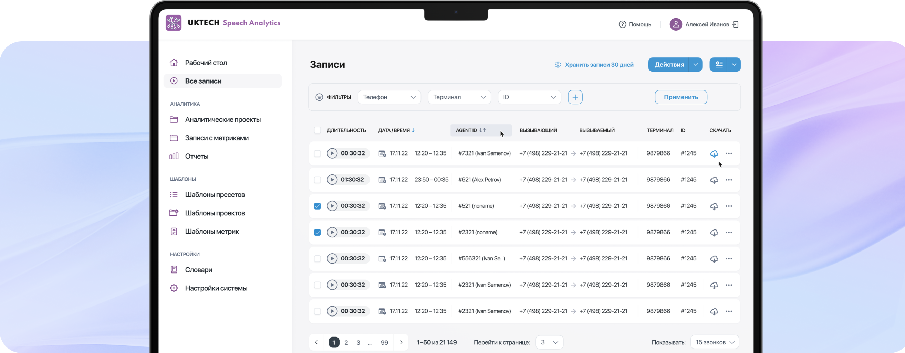Click the list view icon button
905x353 pixels.
point(719,65)
